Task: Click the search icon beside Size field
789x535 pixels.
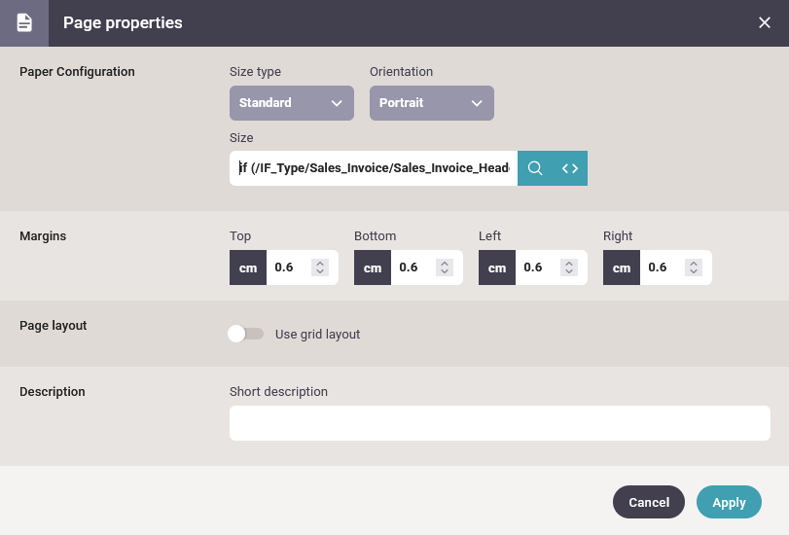Action: point(535,168)
